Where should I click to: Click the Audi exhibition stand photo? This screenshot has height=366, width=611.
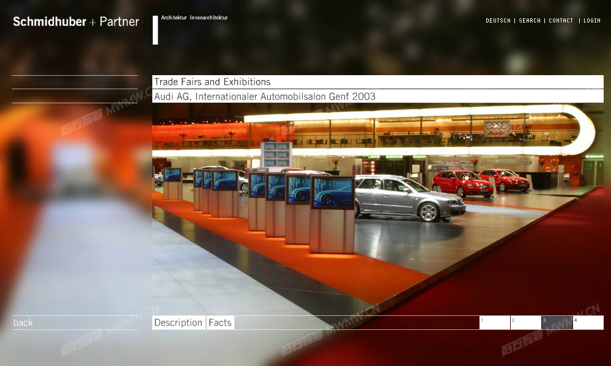point(377,209)
